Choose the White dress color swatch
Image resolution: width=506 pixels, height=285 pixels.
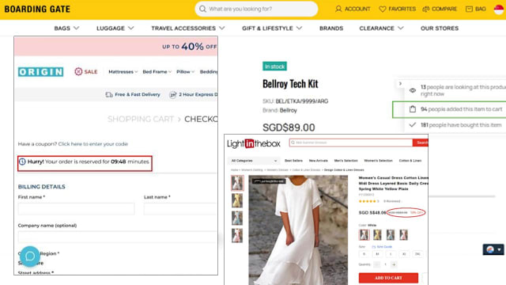coord(364,234)
